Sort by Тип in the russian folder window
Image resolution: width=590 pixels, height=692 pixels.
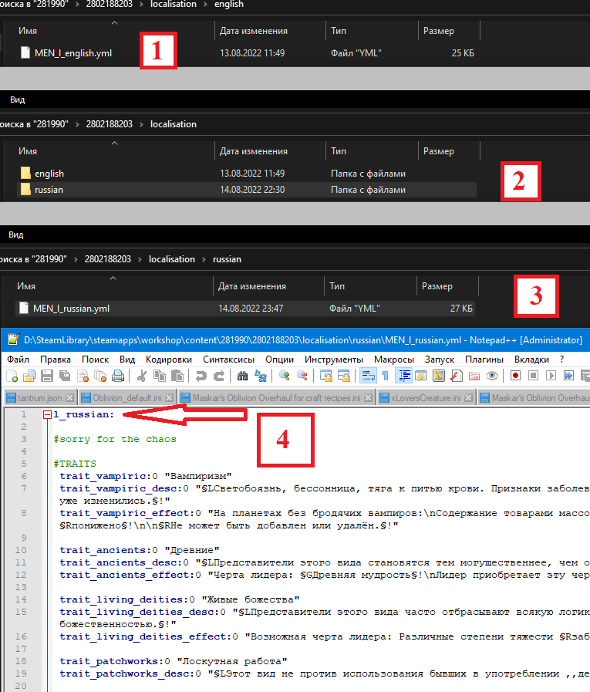[337, 286]
